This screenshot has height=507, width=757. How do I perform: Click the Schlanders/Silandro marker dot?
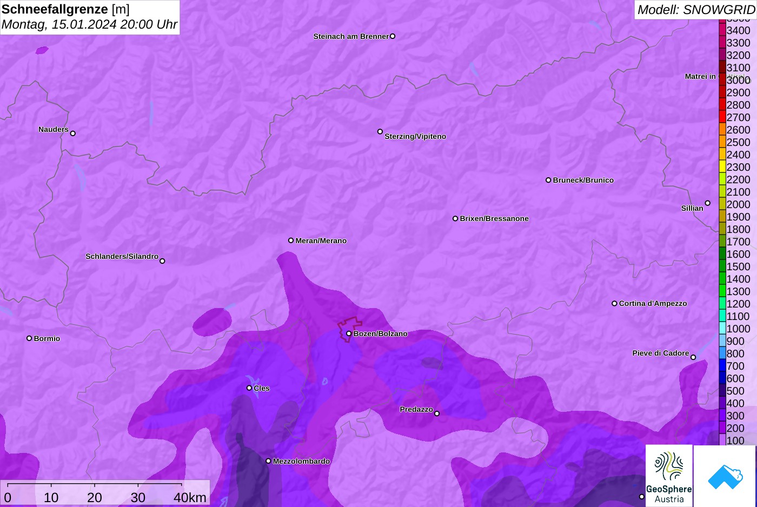point(162,261)
